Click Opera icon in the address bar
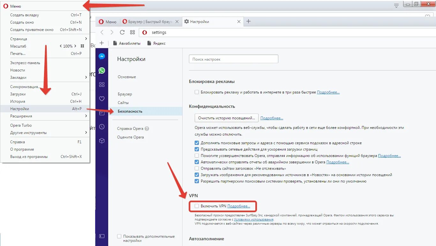Viewport: 436px width, 246px height. [x=145, y=33]
